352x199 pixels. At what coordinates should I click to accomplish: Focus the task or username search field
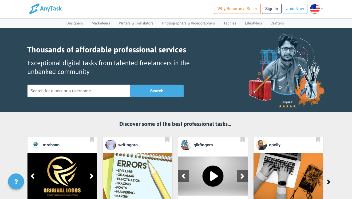79,91
